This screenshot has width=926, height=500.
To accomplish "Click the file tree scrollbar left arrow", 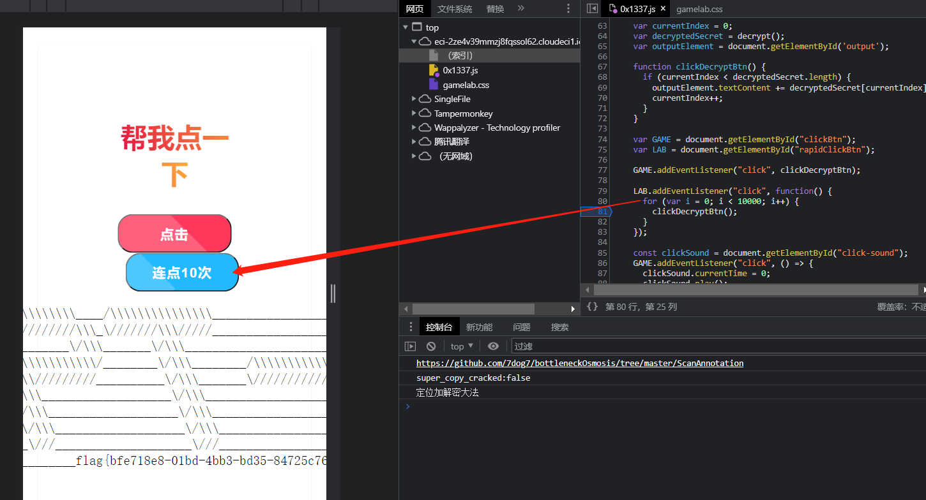I will [x=405, y=309].
